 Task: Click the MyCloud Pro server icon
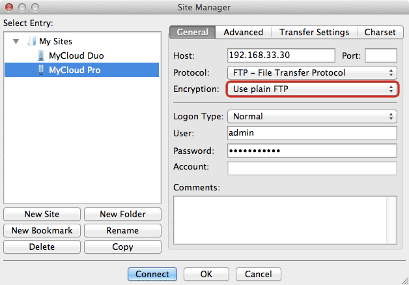(x=41, y=70)
